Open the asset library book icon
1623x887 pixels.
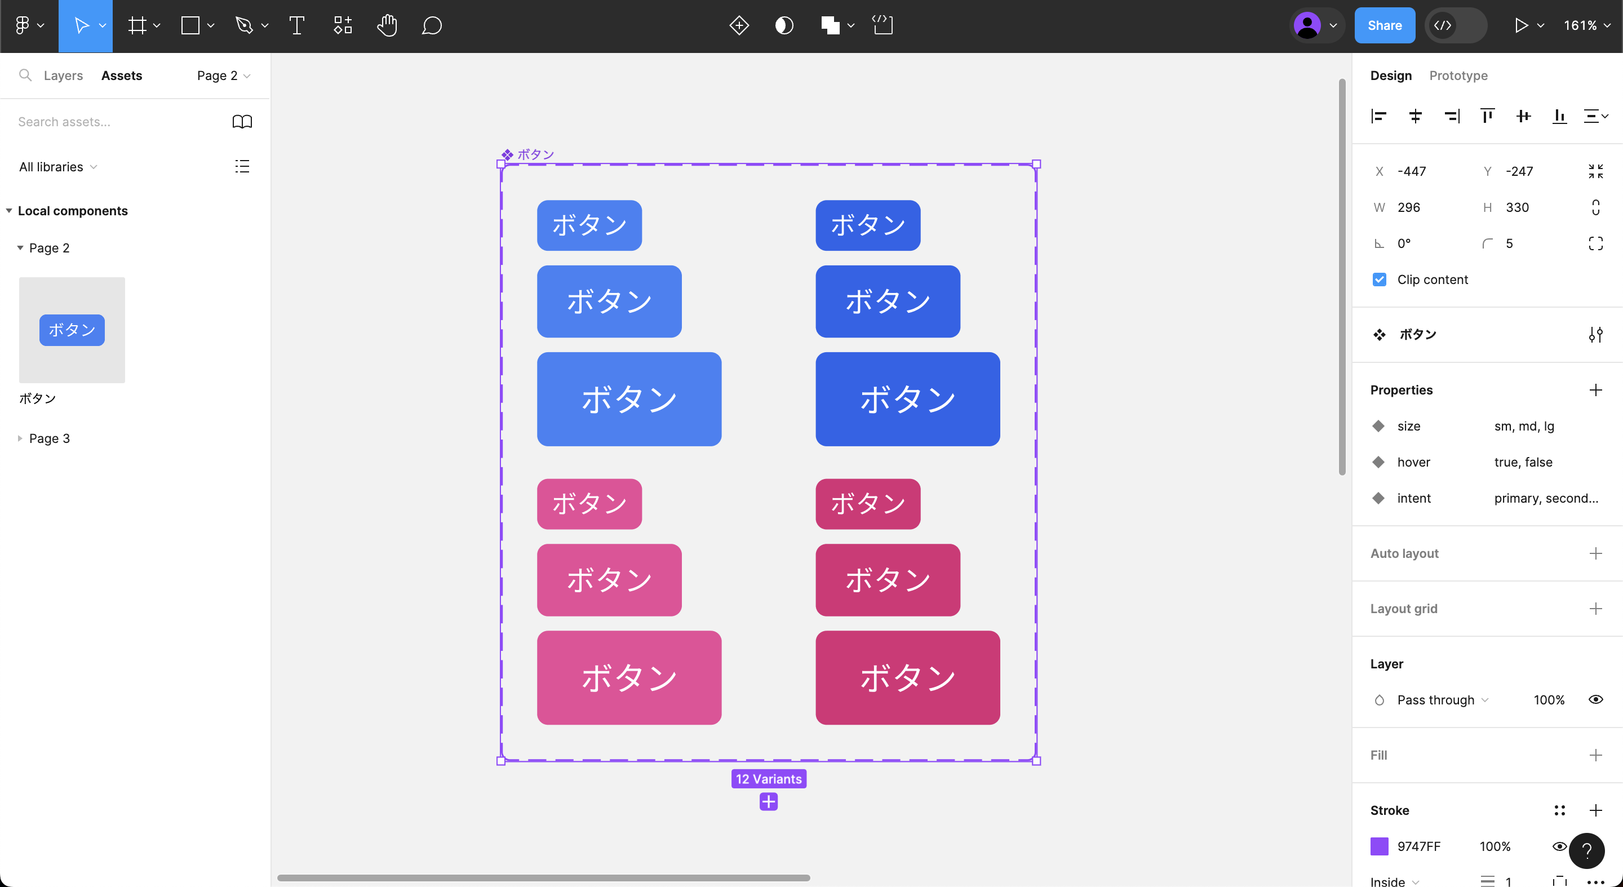tap(242, 121)
